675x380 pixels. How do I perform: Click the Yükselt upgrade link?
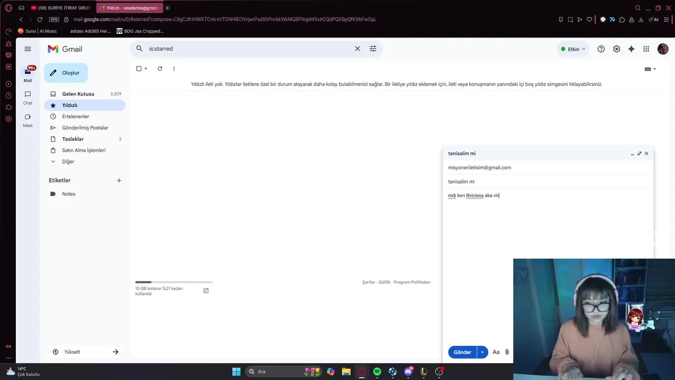pos(85,352)
